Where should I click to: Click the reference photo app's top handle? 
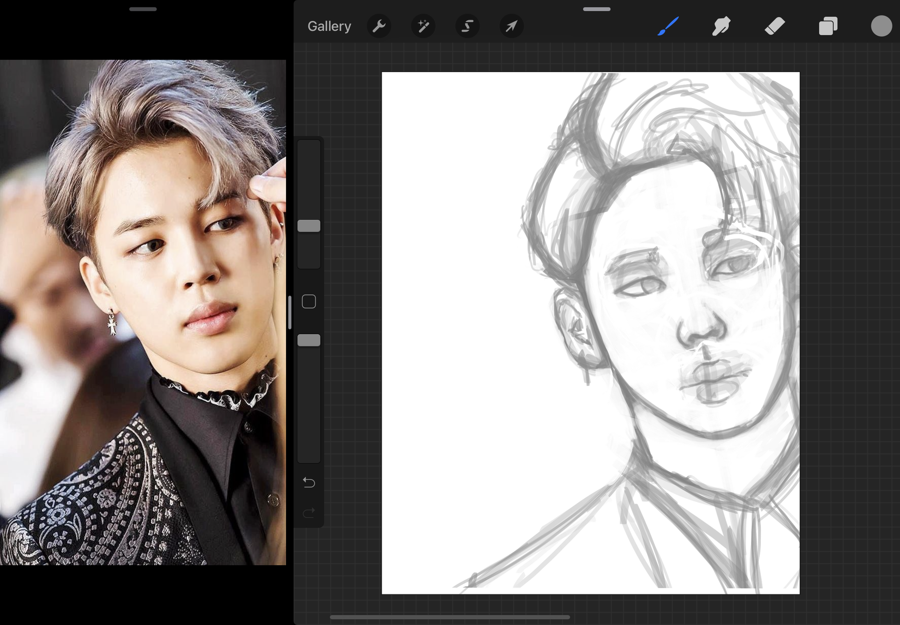(x=143, y=9)
